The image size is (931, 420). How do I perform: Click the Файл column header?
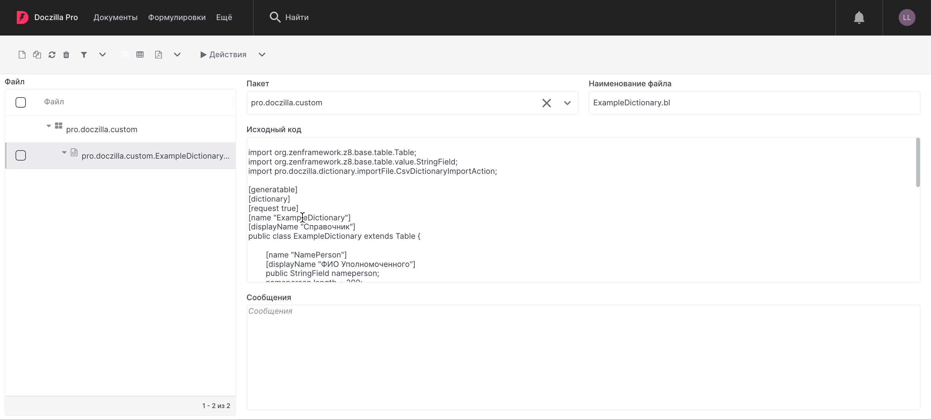54,102
